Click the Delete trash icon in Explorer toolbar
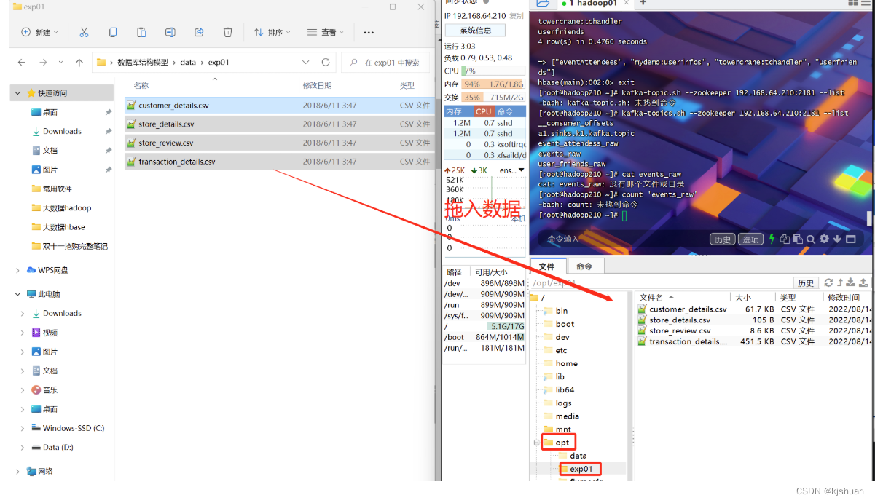 228,32
